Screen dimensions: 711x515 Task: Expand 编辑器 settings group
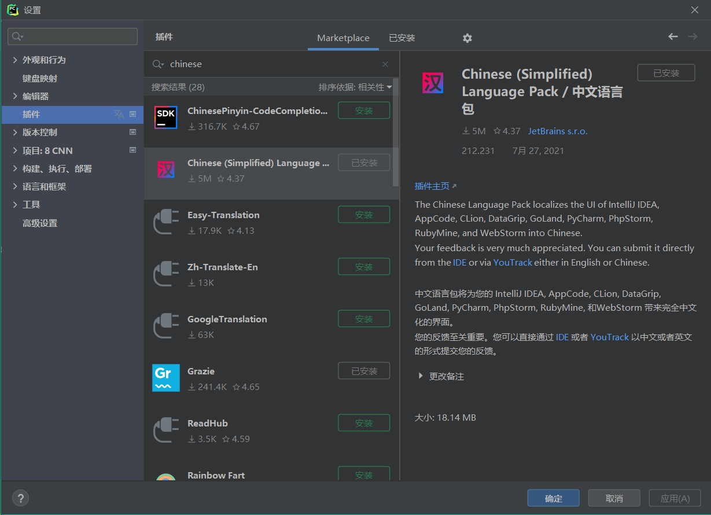tap(15, 96)
